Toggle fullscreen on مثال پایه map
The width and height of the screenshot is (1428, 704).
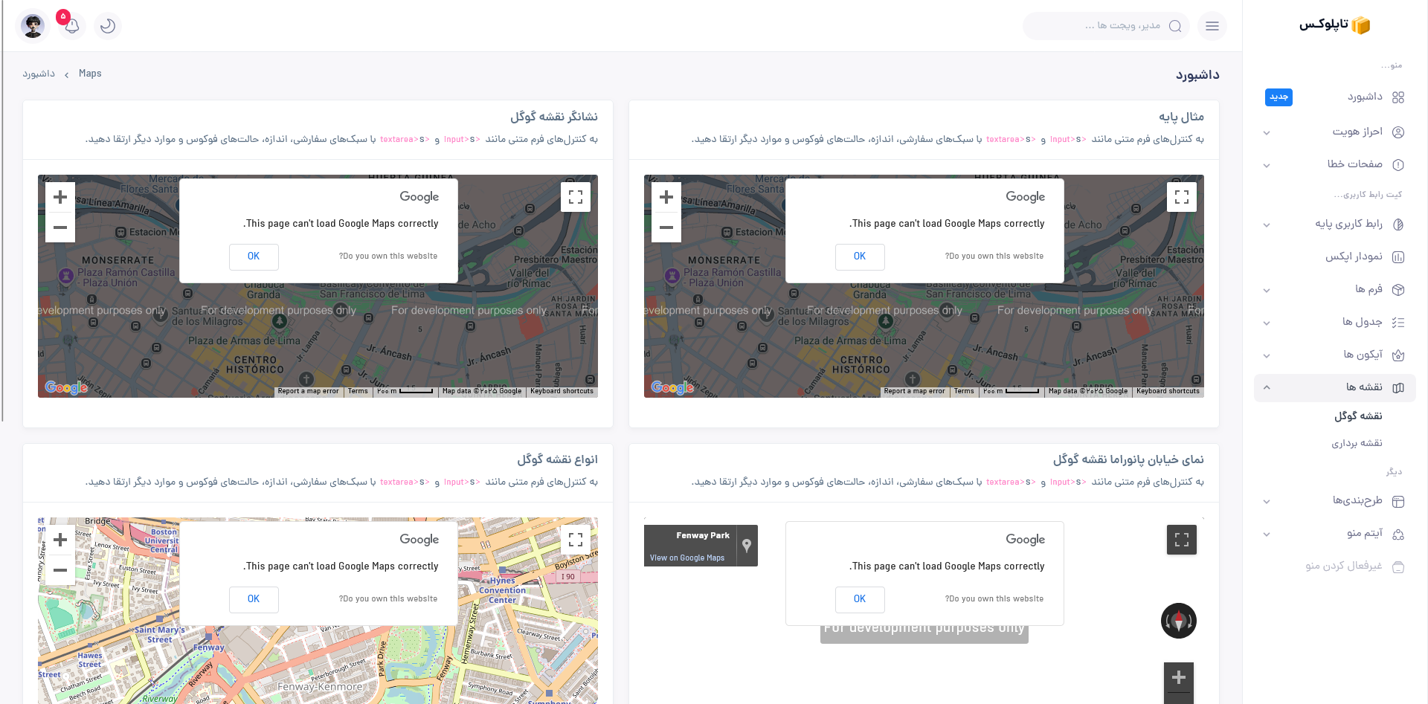[x=1182, y=197]
